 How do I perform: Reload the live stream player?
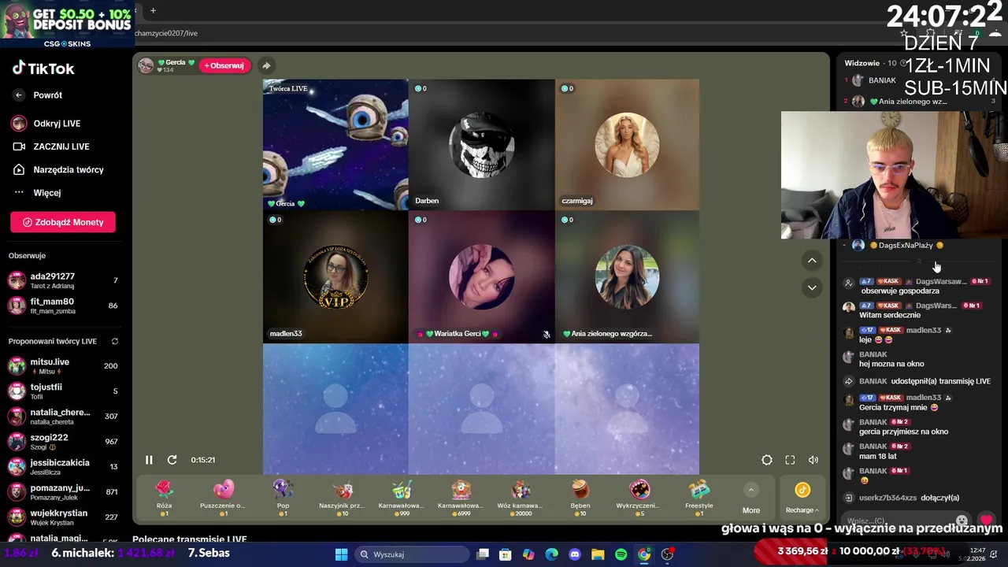tap(172, 460)
